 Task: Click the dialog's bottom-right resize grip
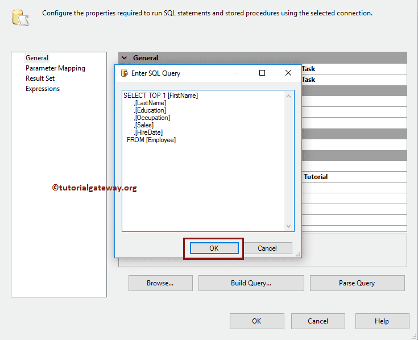click(299, 255)
